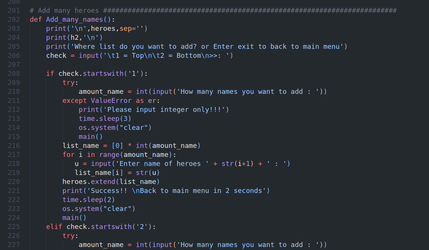Click heroes.extend on line 220

click(x=89, y=182)
